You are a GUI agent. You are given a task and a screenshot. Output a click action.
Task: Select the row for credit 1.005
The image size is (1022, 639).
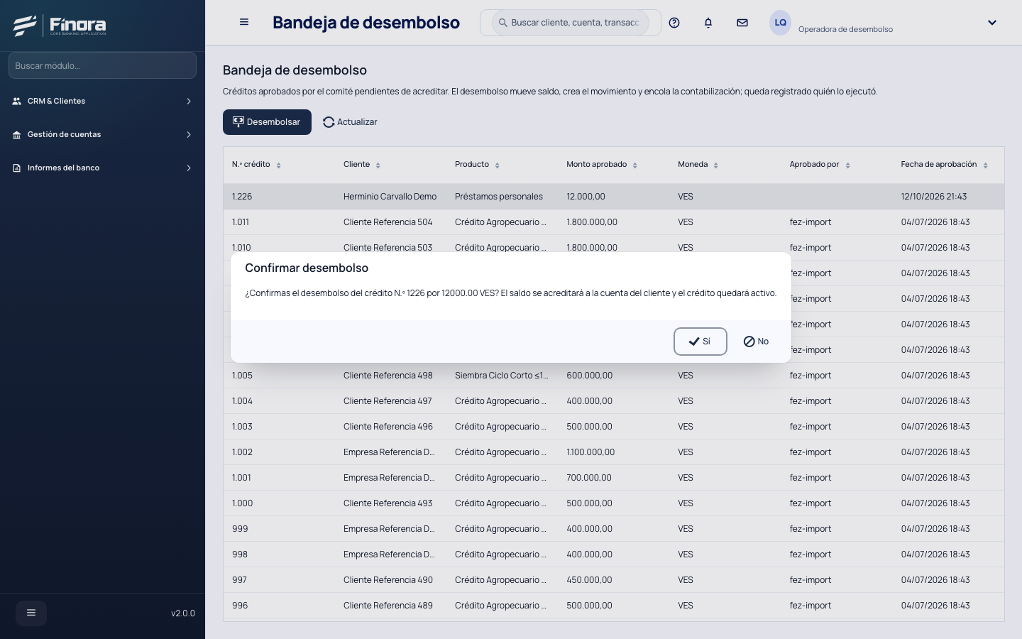(614, 376)
